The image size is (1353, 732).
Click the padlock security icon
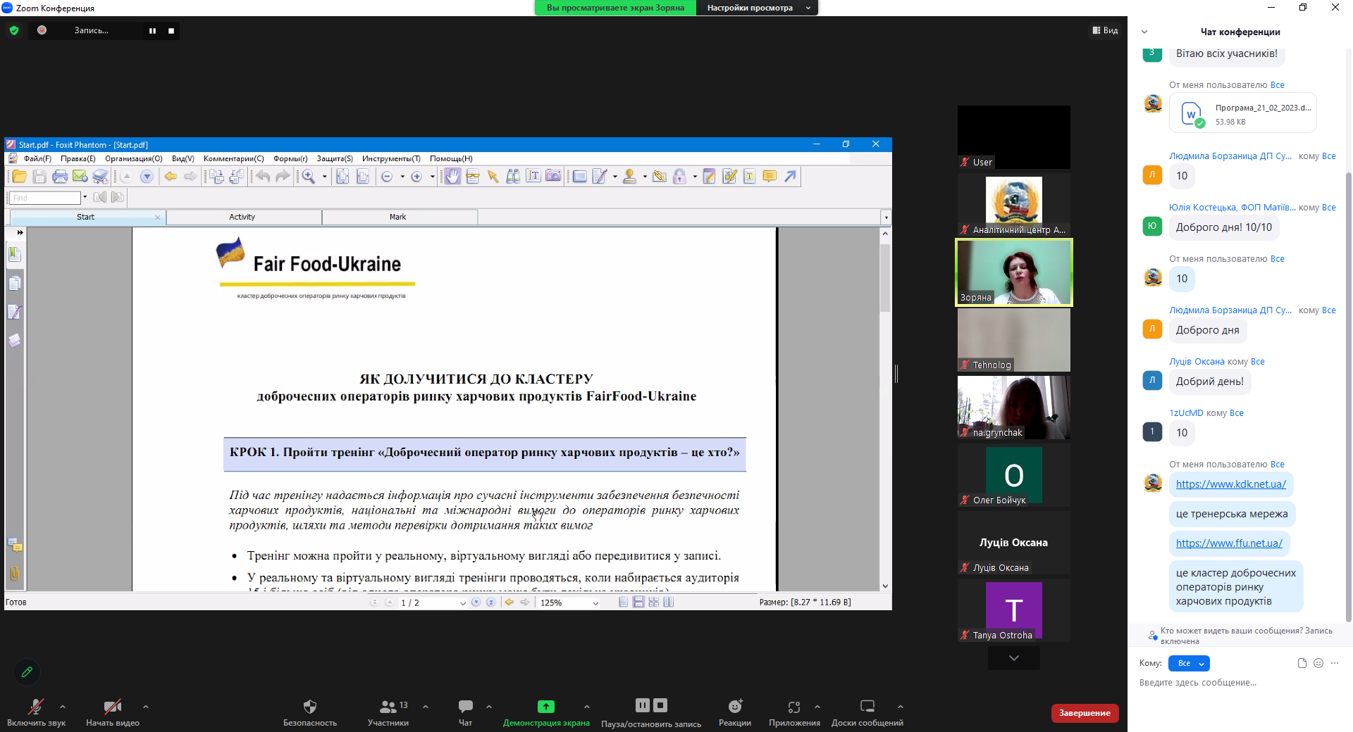point(679,177)
